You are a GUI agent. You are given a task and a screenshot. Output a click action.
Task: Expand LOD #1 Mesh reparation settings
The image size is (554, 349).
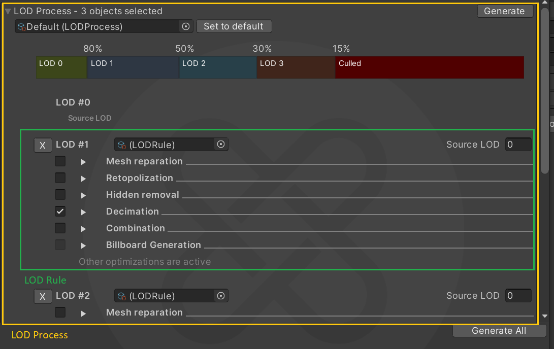(83, 162)
